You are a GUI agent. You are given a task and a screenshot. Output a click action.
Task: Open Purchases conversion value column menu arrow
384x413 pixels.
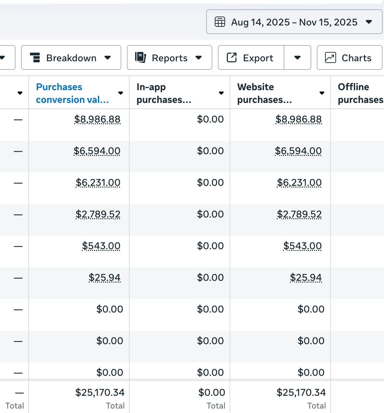tap(121, 93)
